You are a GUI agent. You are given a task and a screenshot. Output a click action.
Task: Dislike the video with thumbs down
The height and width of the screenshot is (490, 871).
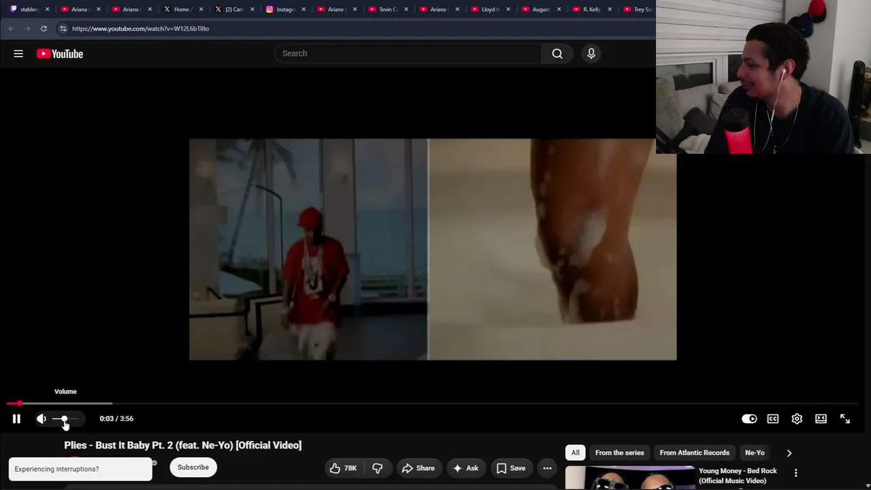pyautogui.click(x=377, y=468)
